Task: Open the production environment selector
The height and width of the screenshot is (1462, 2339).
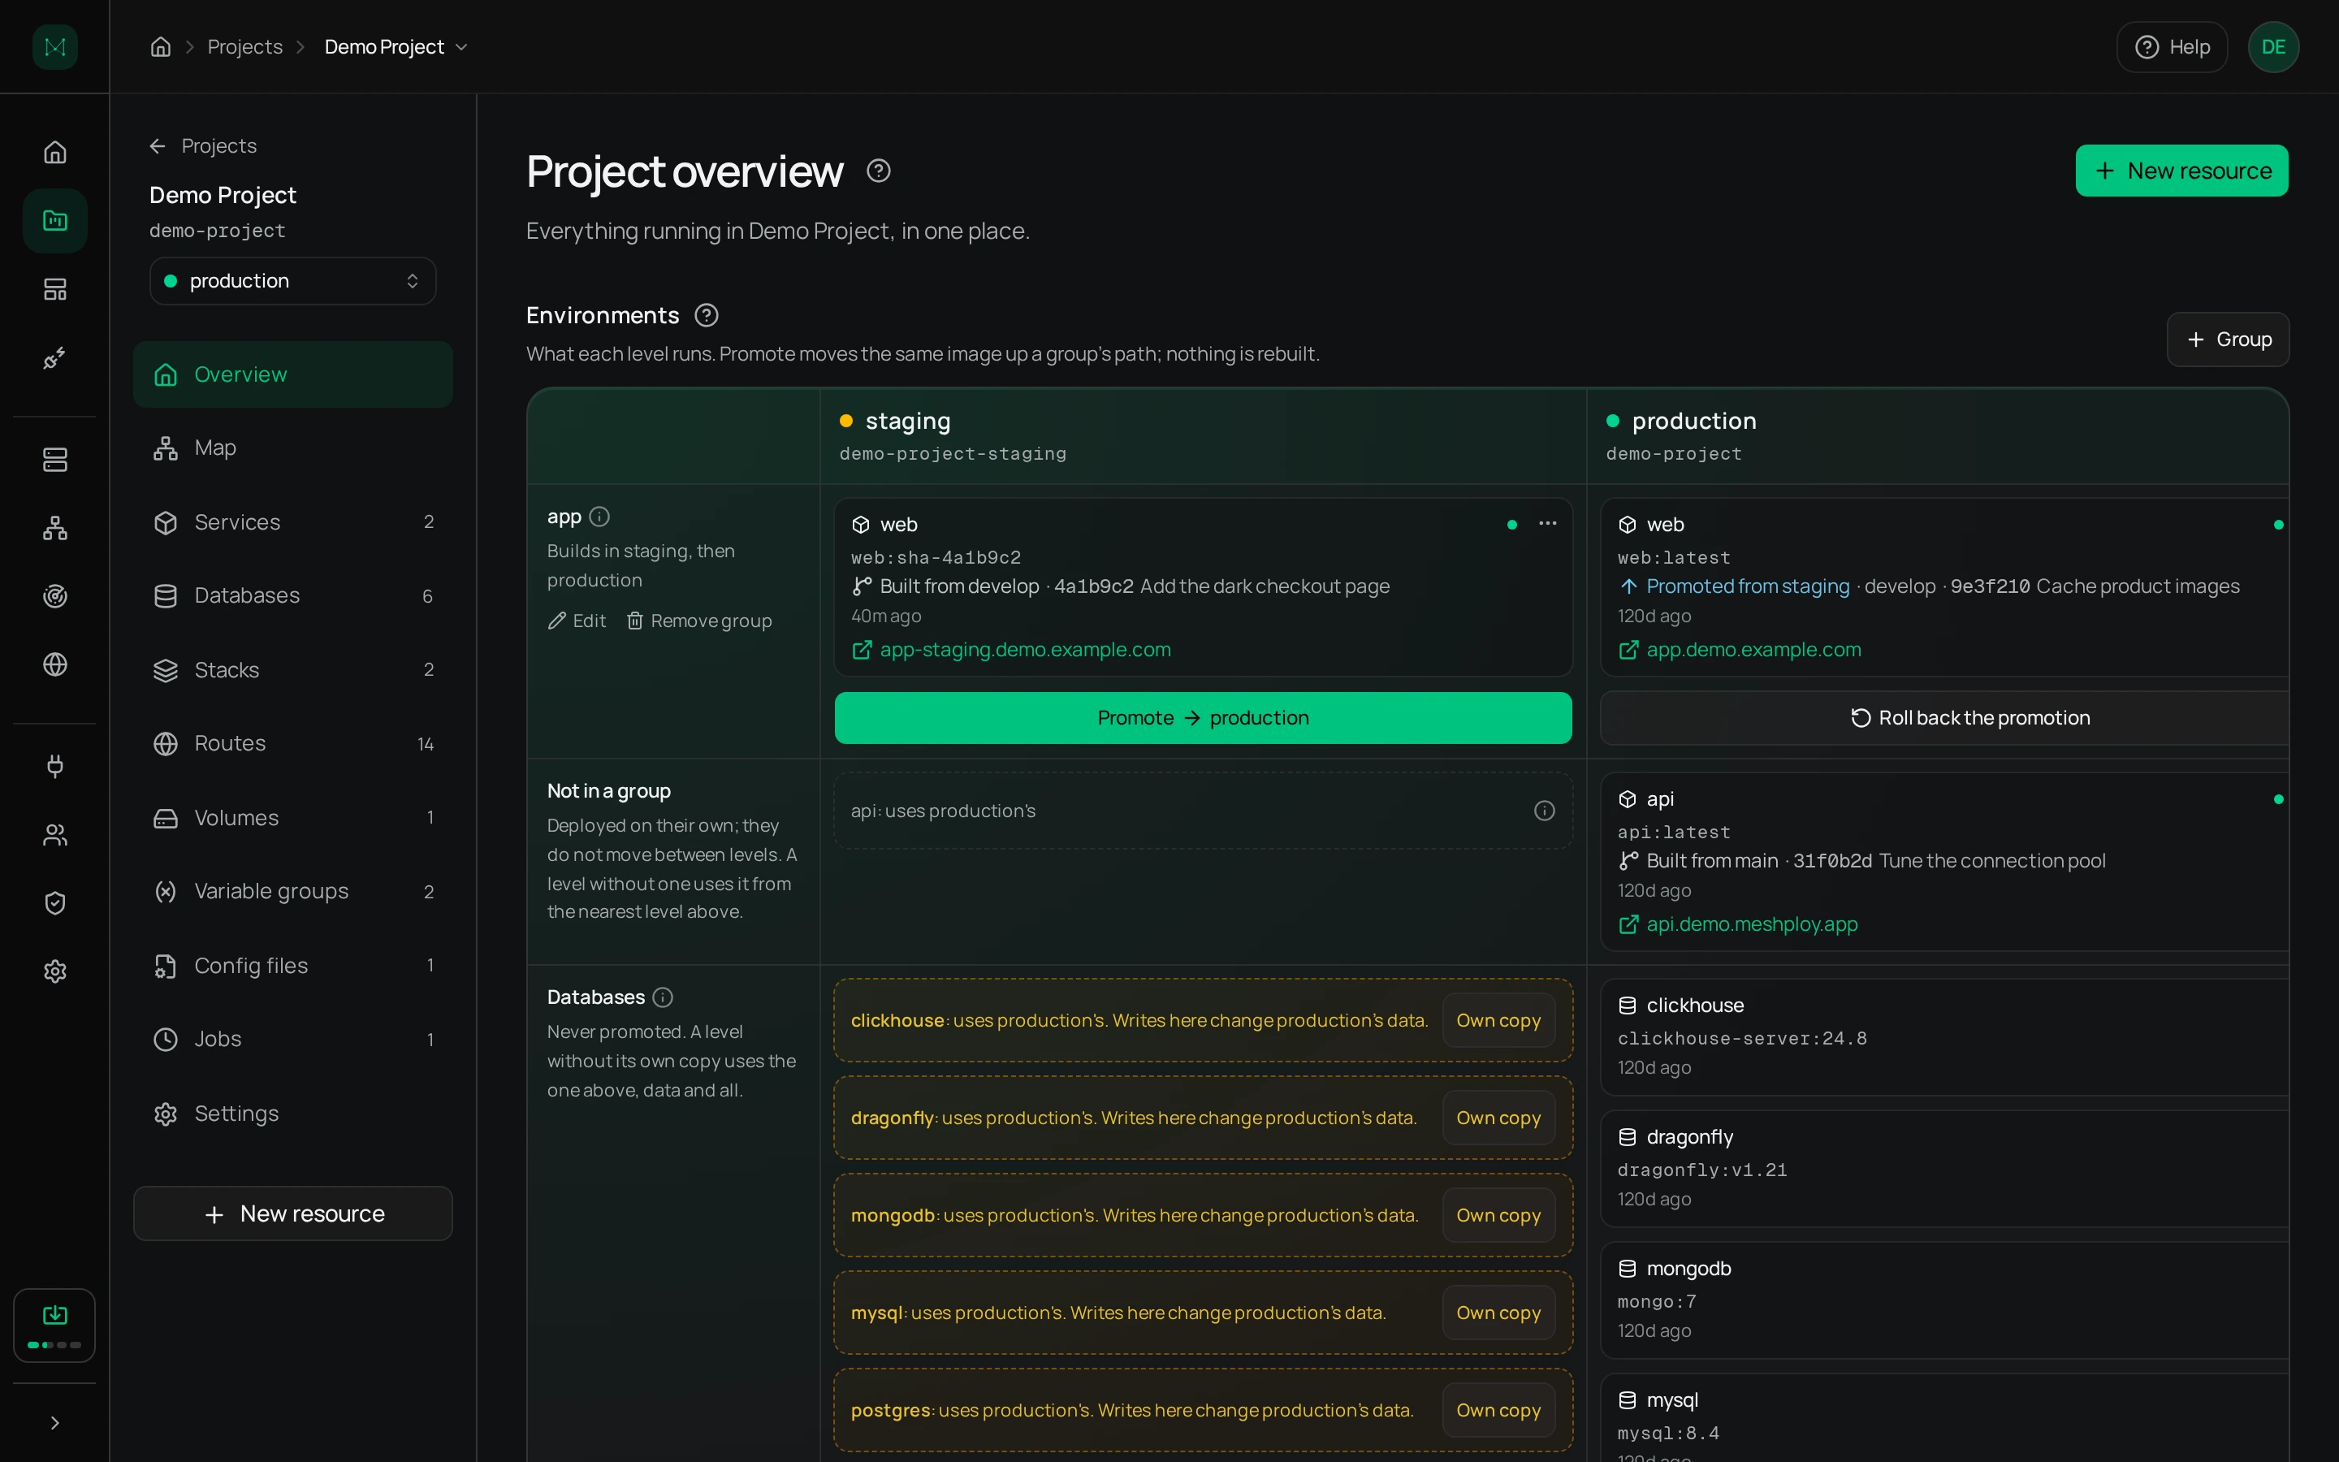Action: (x=293, y=280)
